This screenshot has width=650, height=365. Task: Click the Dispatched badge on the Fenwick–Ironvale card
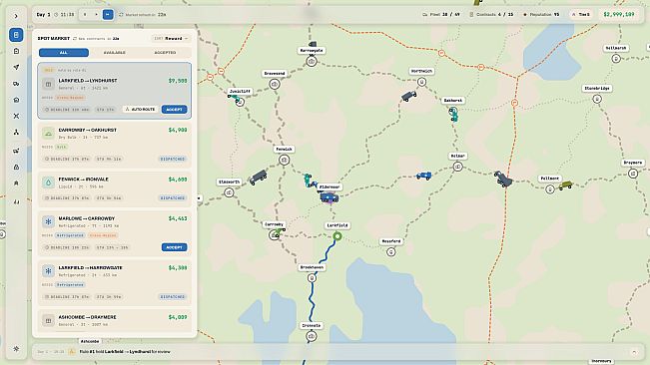[173, 197]
